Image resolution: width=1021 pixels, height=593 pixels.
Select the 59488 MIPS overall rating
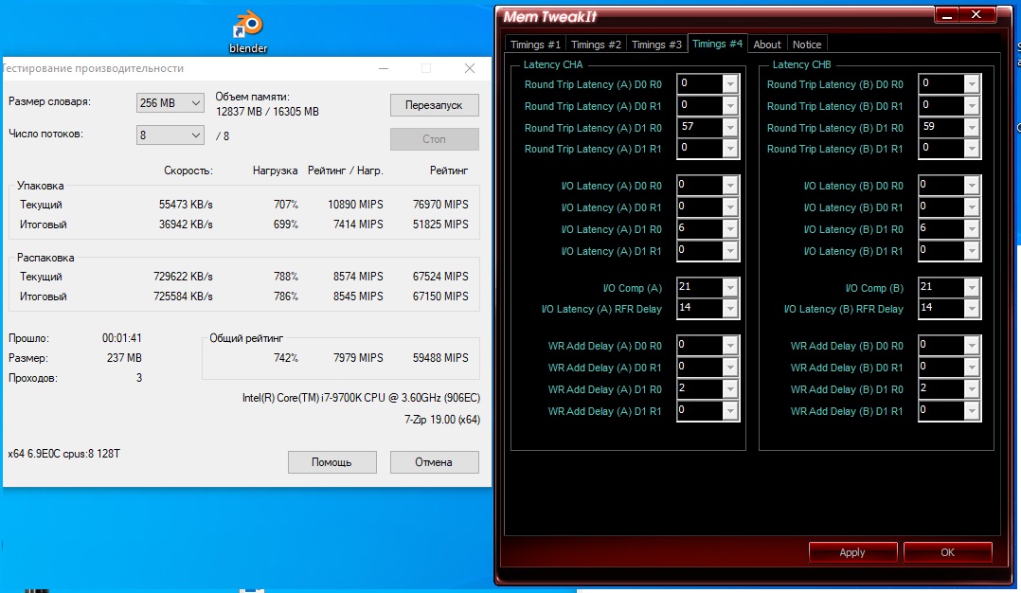(440, 357)
